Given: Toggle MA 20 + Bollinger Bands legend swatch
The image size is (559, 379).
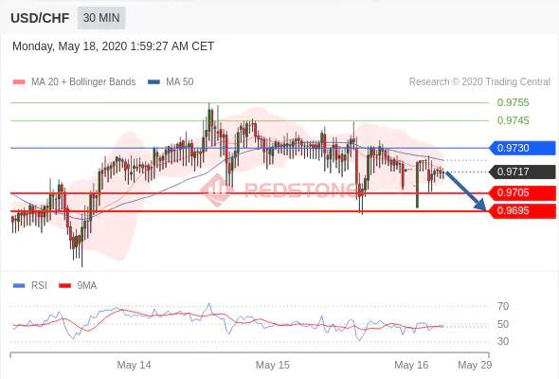Looking at the screenshot, I should click(x=19, y=82).
